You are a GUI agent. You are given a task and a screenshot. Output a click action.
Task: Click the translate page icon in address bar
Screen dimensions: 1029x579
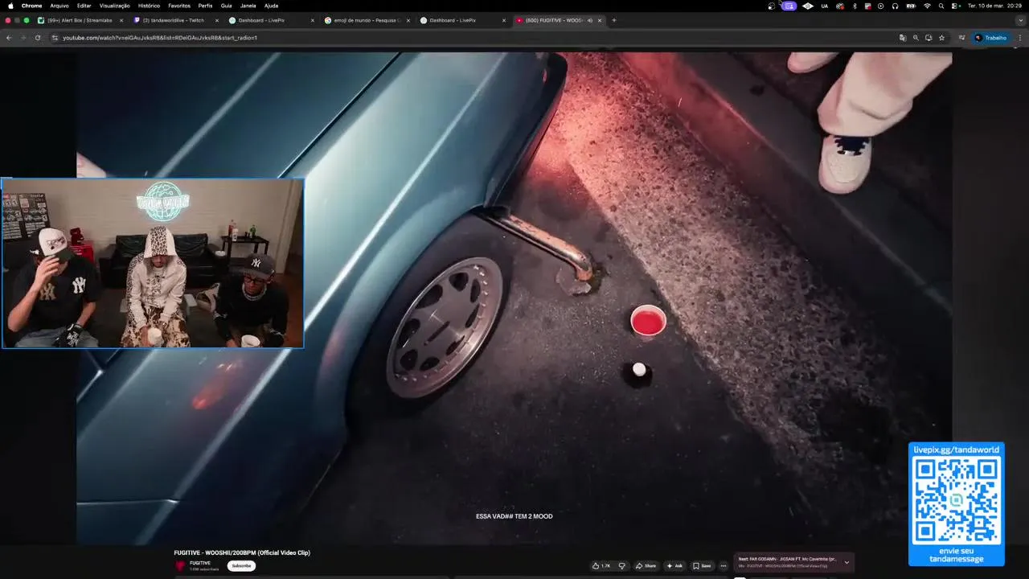[x=902, y=38]
